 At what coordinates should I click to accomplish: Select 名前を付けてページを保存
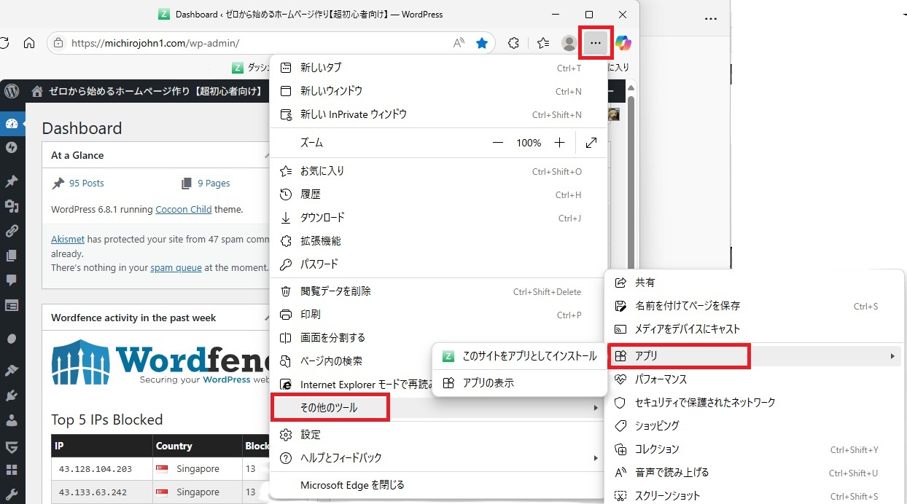[755, 306]
